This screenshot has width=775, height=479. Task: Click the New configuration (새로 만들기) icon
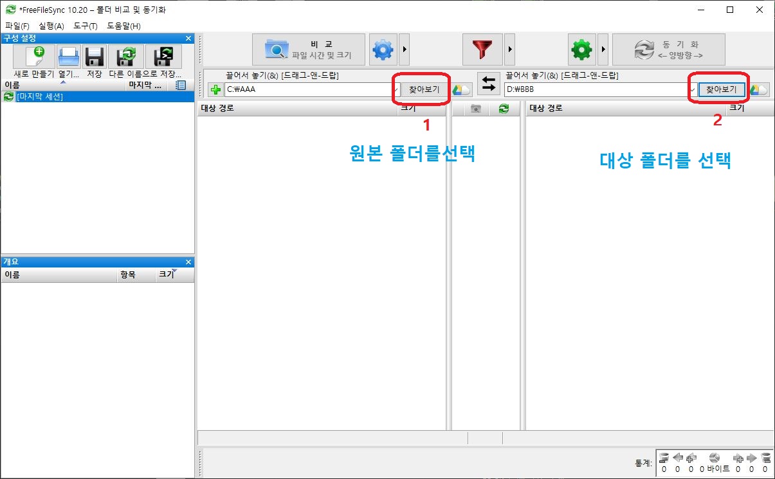35,57
